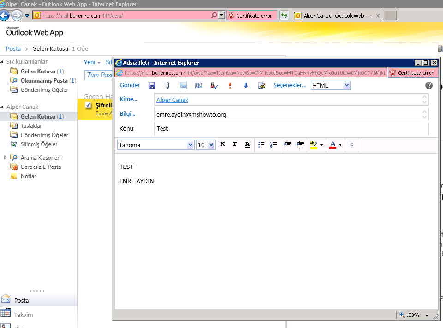Select Gelen Kutusu under Sık kullanılanlar
The width and height of the screenshot is (443, 328).
pos(37,71)
